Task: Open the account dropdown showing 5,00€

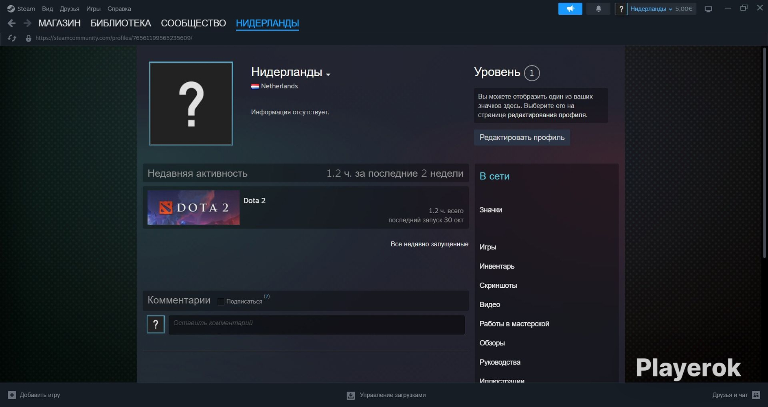Action: (661, 9)
